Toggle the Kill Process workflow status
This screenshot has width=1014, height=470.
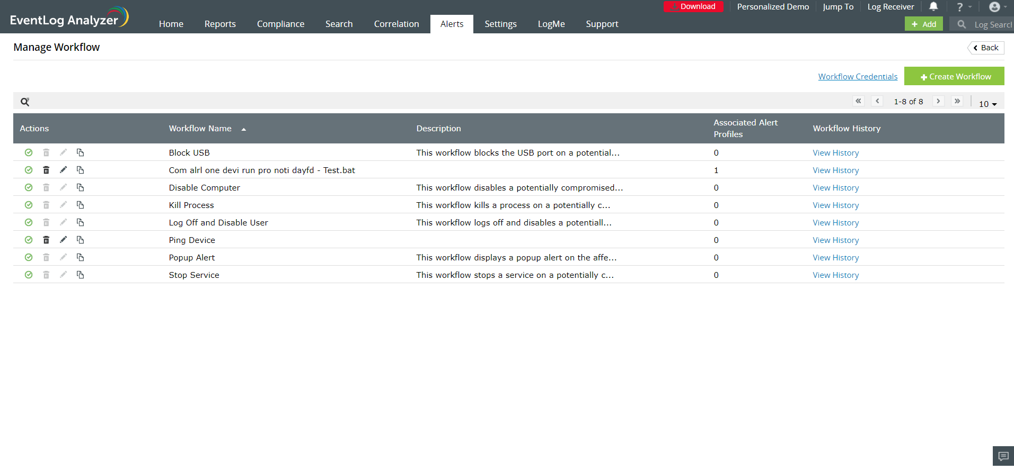coord(29,205)
